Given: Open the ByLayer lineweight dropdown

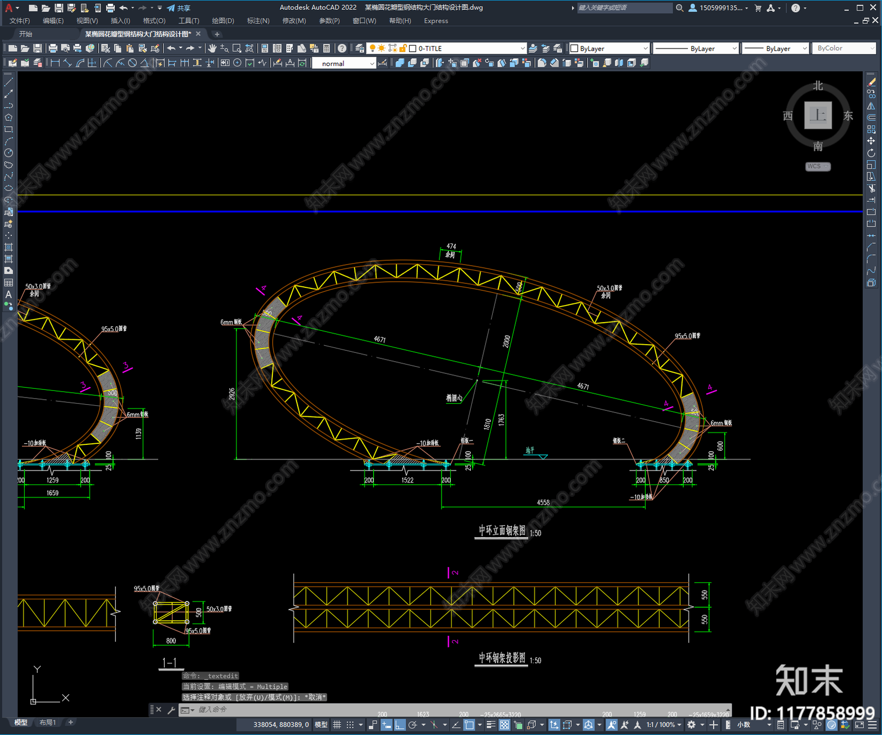Looking at the screenshot, I should [x=775, y=49].
